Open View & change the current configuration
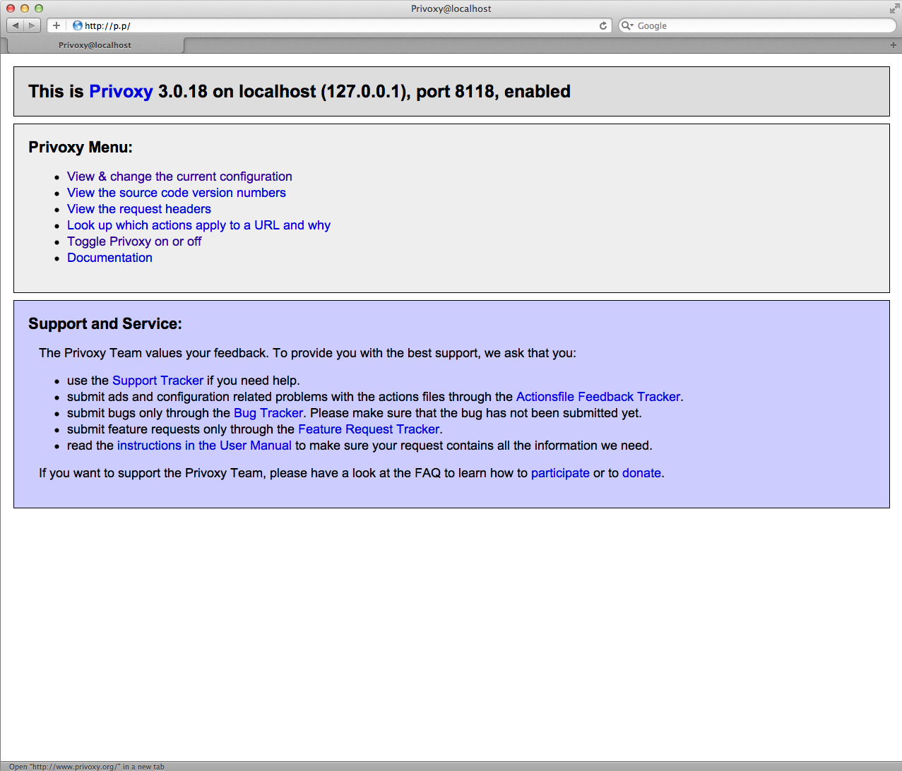 click(179, 177)
